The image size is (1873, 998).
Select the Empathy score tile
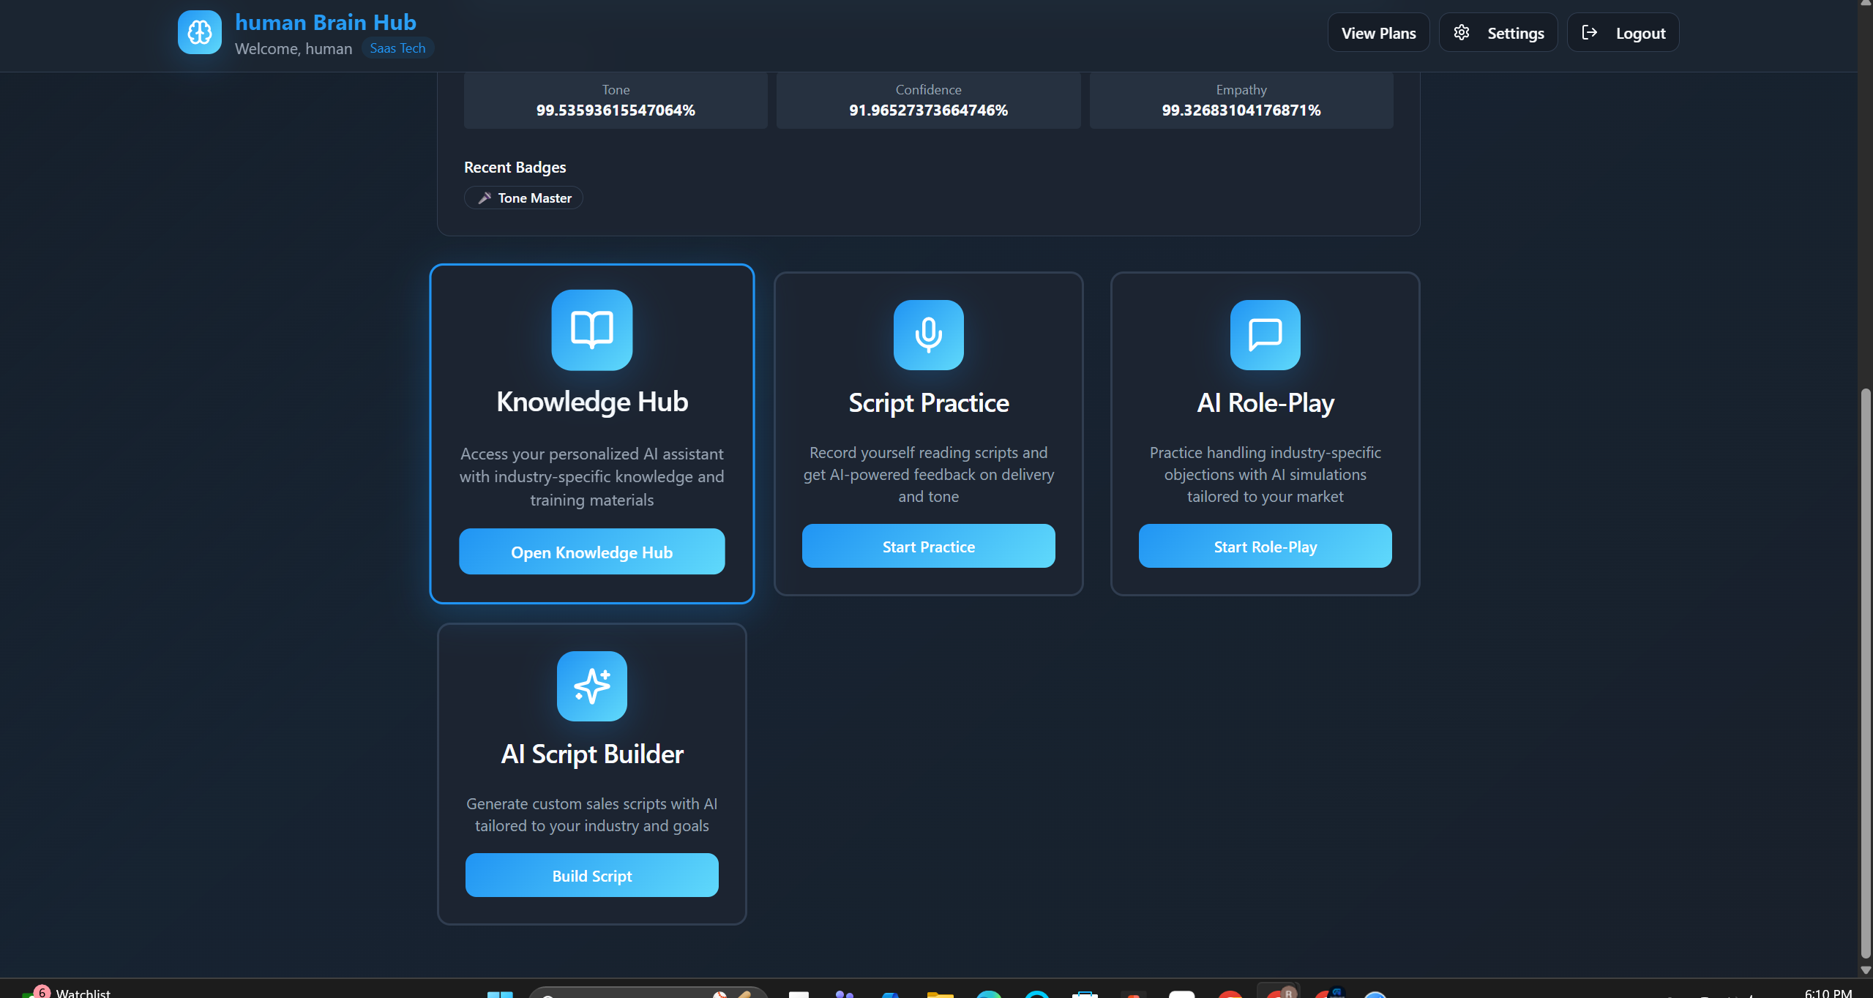[x=1241, y=100]
